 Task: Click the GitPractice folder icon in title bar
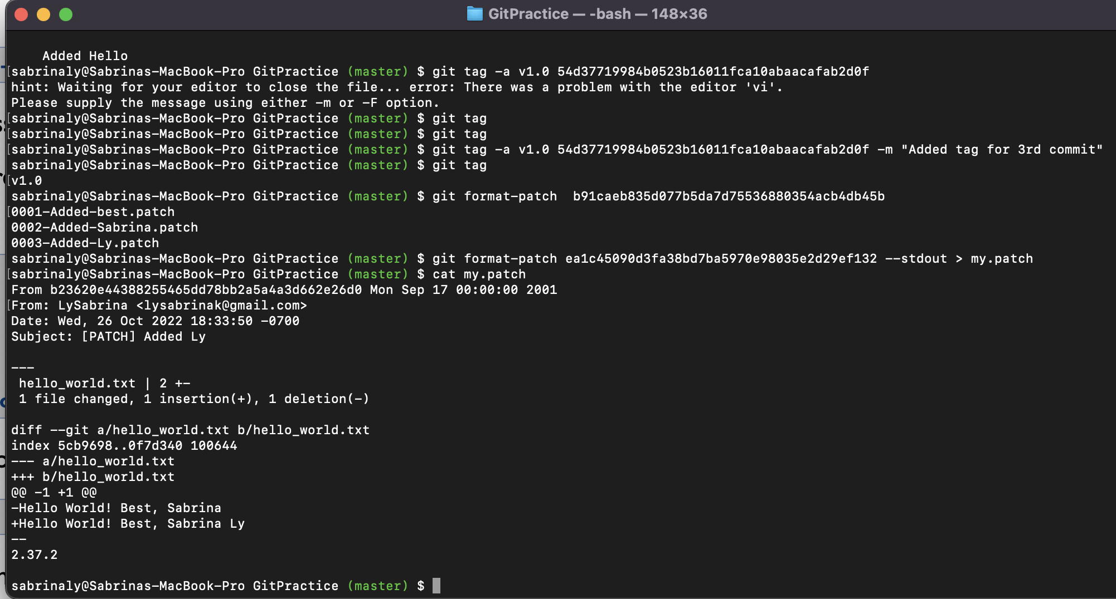tap(474, 14)
